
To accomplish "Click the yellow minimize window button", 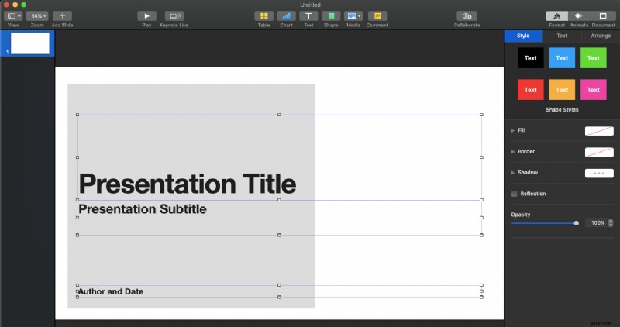I will click(x=15, y=5).
